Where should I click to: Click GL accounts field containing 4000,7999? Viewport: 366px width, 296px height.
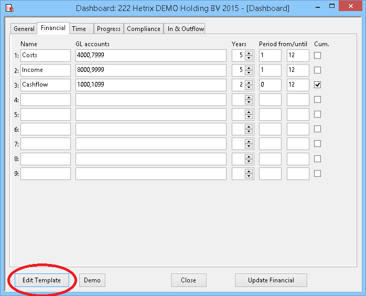[151, 55]
